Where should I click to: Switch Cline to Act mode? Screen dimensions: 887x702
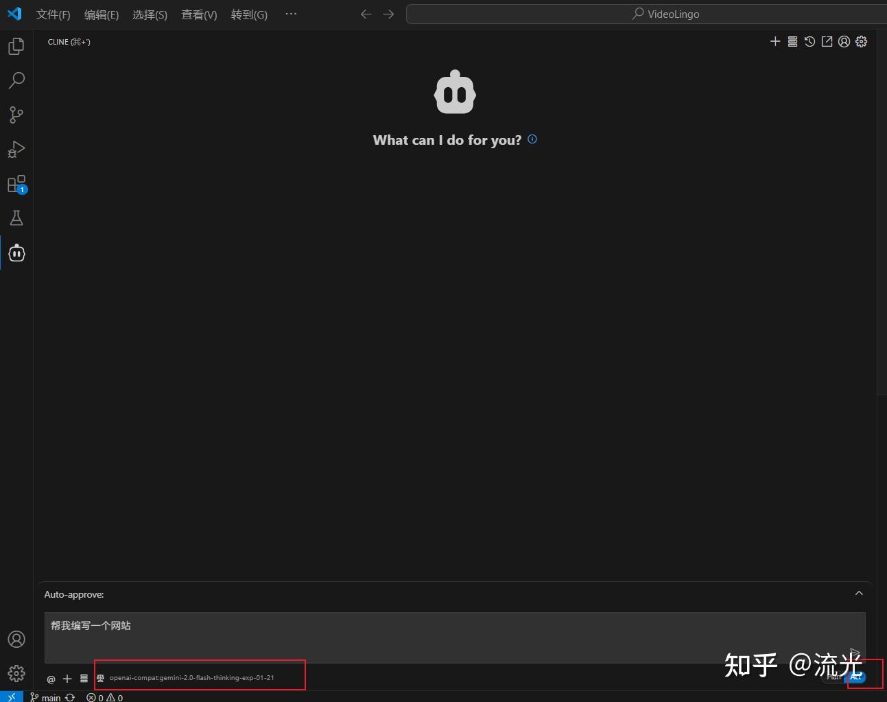tap(856, 677)
